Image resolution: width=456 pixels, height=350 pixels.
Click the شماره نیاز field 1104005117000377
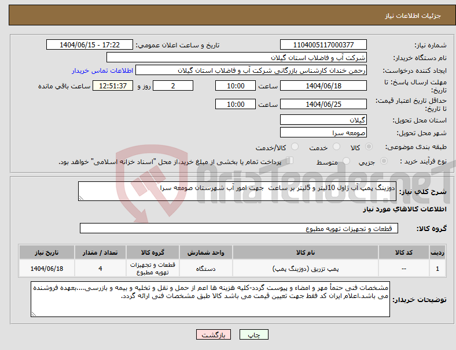coord(323,44)
